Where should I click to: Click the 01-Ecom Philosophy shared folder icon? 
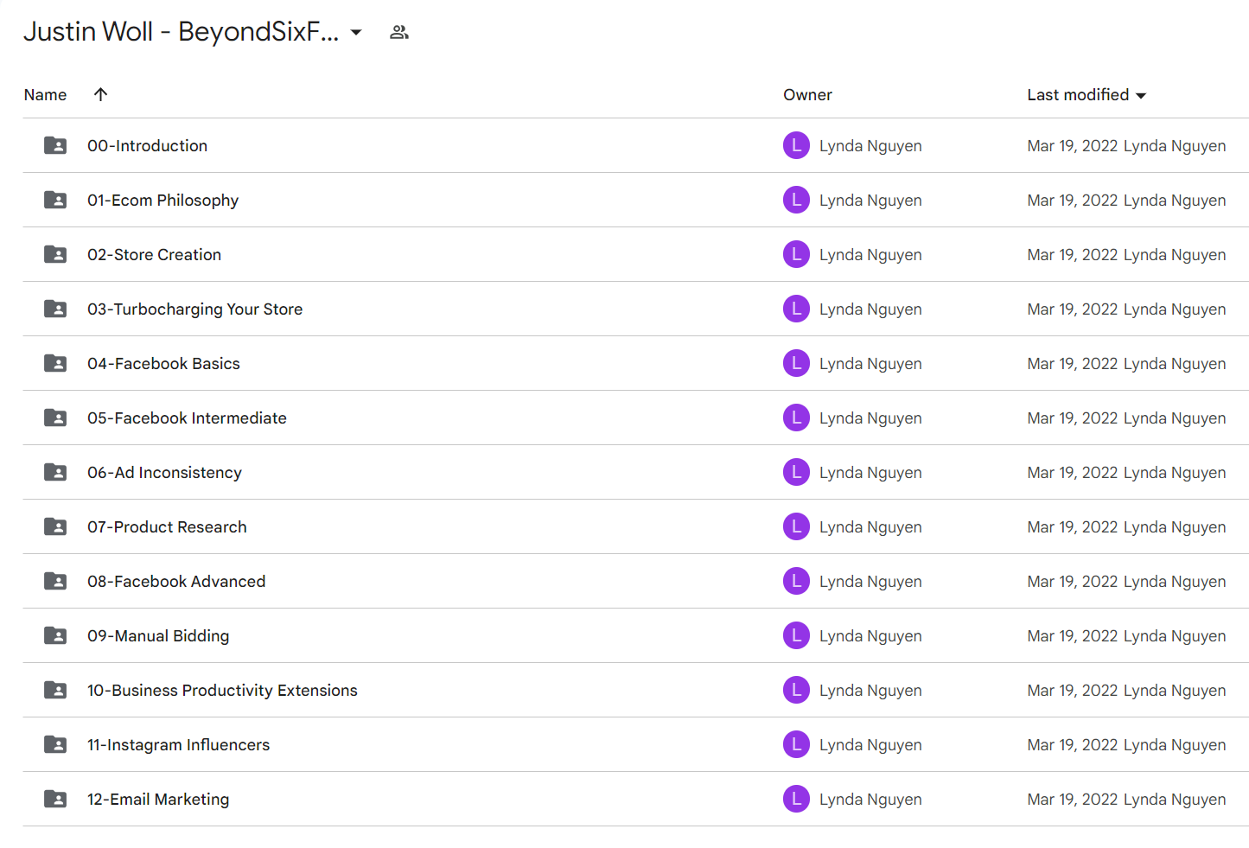click(55, 200)
